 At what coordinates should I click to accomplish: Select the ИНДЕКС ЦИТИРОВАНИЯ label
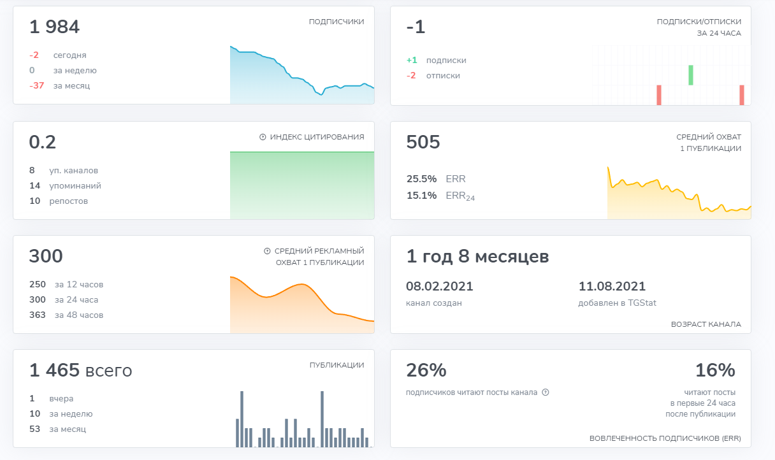coord(317,137)
